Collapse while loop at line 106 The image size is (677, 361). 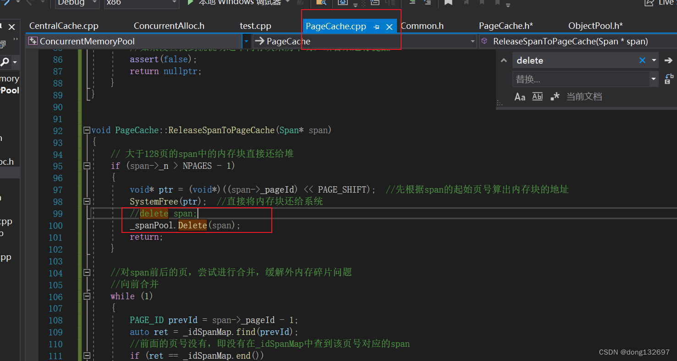click(87, 296)
